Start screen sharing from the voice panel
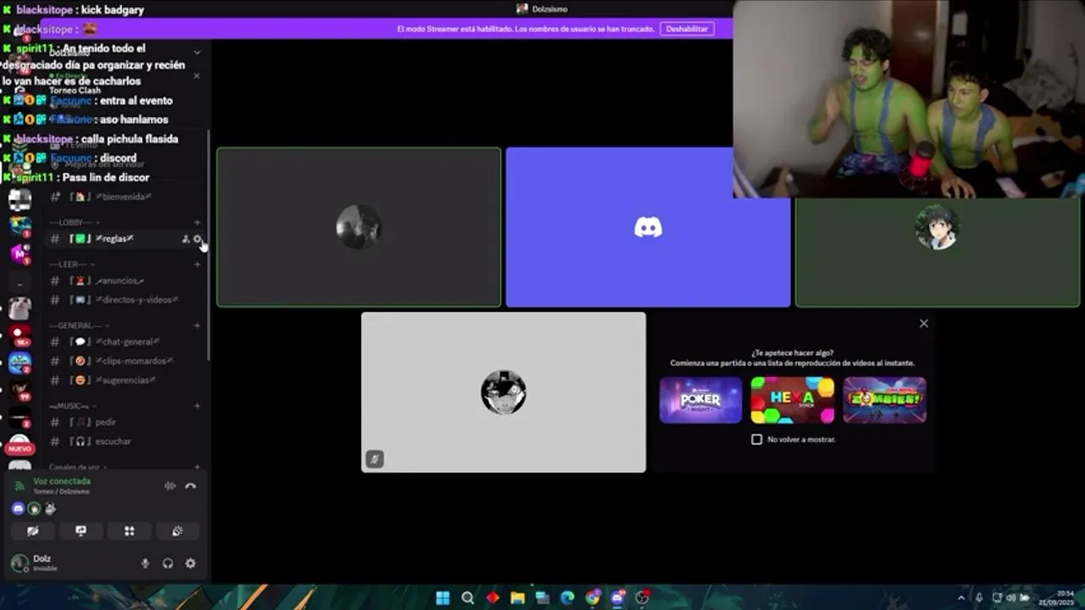This screenshot has width=1085, height=610. (81, 531)
